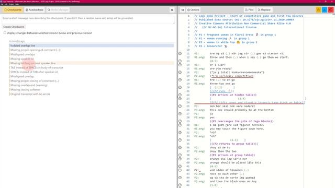Click the Find button
This screenshot has height=188, width=335.
click(249, 10)
